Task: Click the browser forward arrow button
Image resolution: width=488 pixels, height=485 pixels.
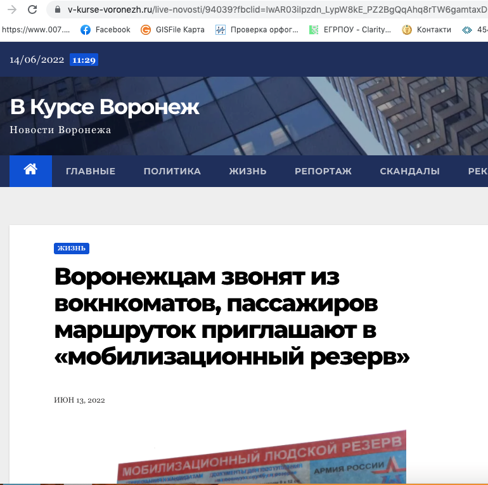Action: pos(11,10)
